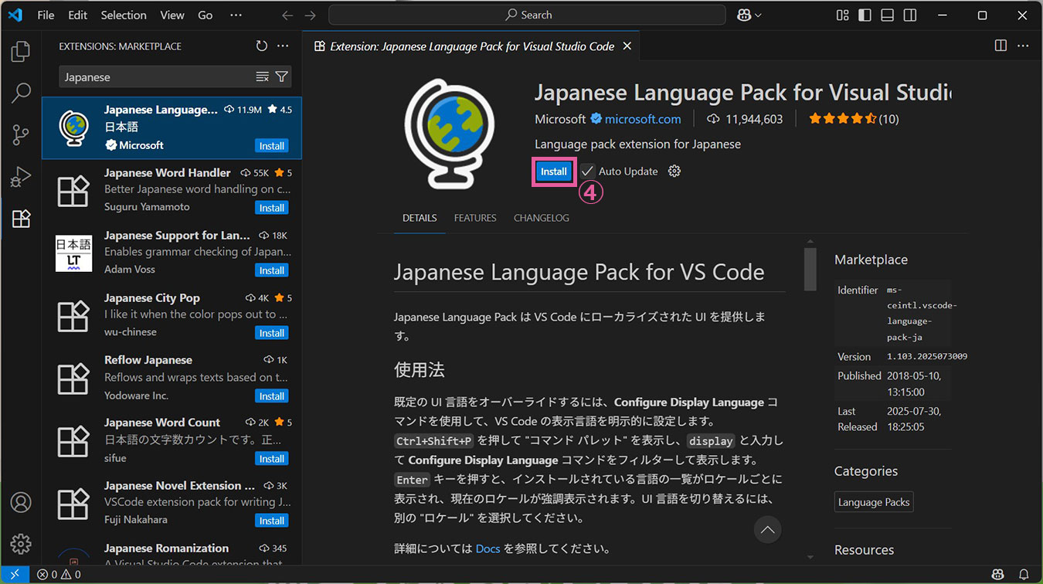The width and height of the screenshot is (1043, 584).
Task: Select Reflow Japanese extension entry
Action: click(172, 379)
